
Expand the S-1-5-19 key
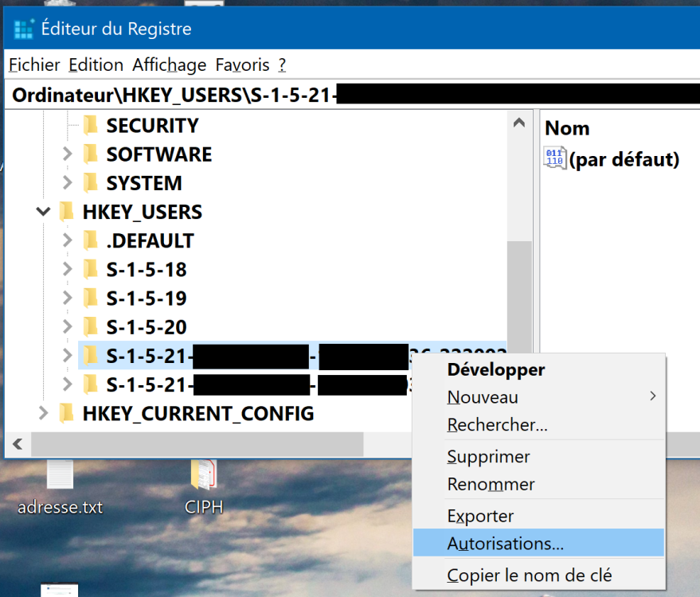click(68, 298)
